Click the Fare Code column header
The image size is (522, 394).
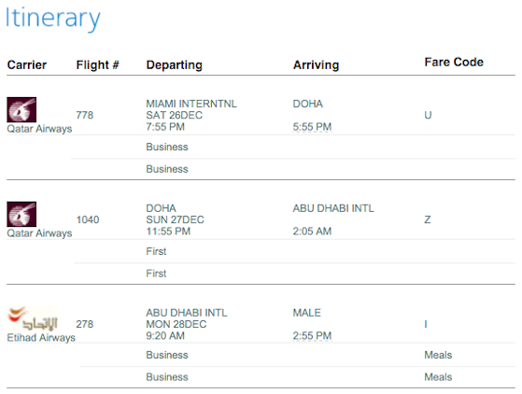[x=454, y=63]
